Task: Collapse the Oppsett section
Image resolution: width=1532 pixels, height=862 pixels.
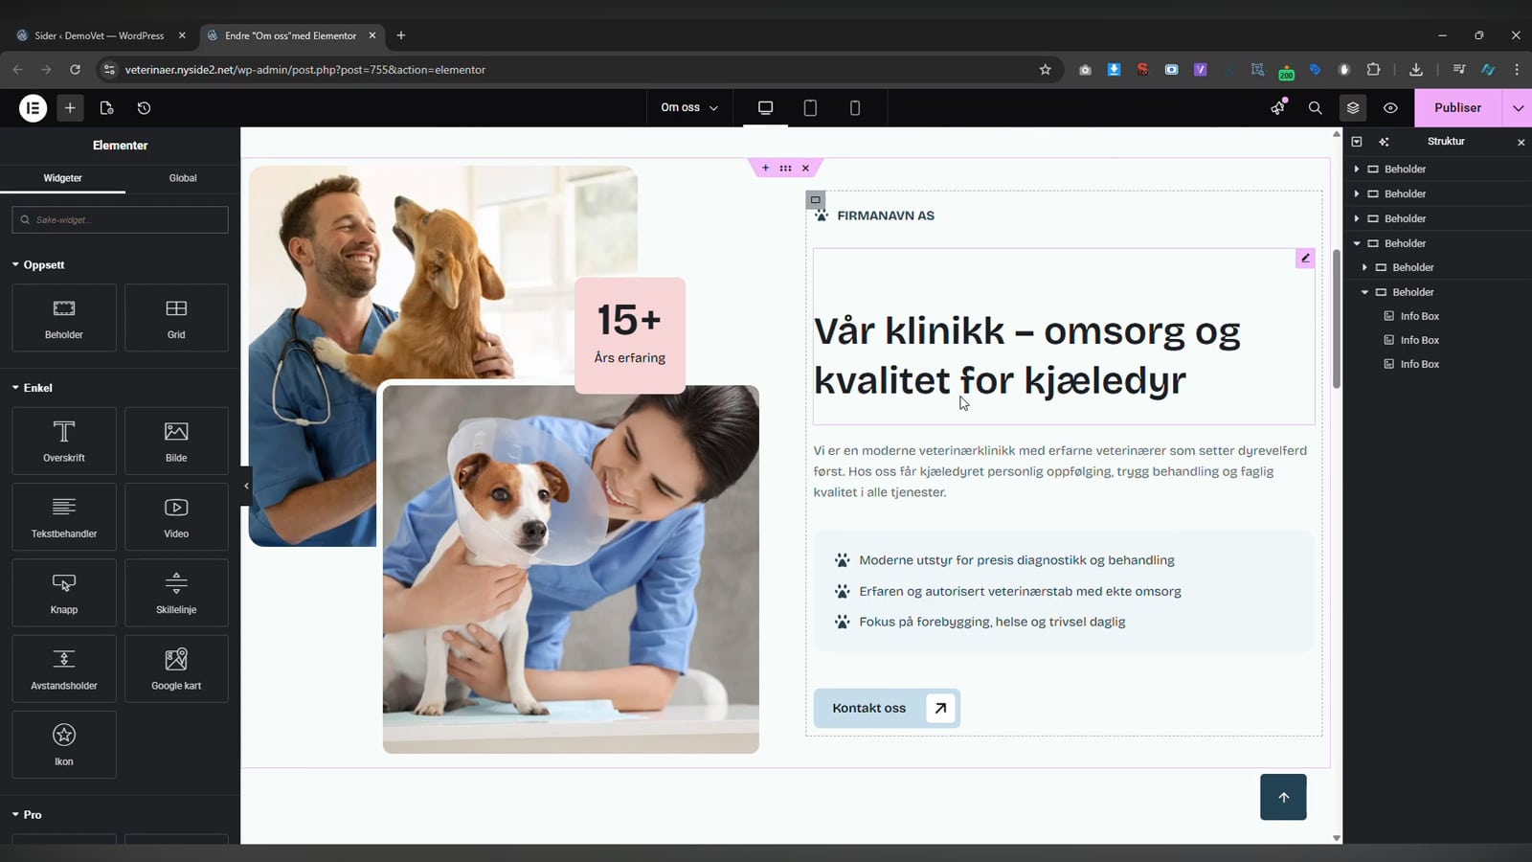Action: (x=38, y=264)
